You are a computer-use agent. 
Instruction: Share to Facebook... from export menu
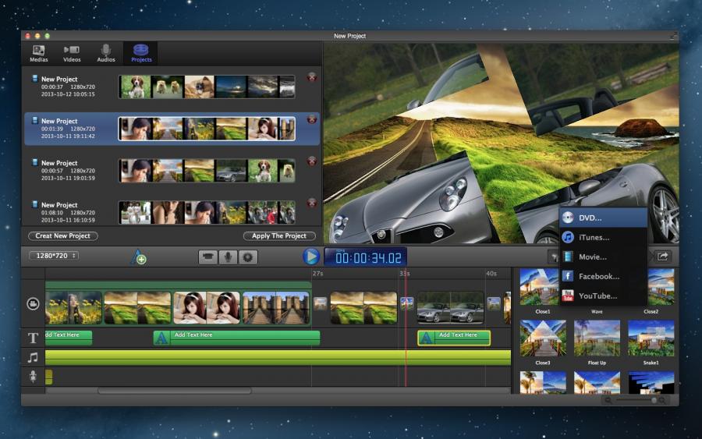(x=603, y=276)
